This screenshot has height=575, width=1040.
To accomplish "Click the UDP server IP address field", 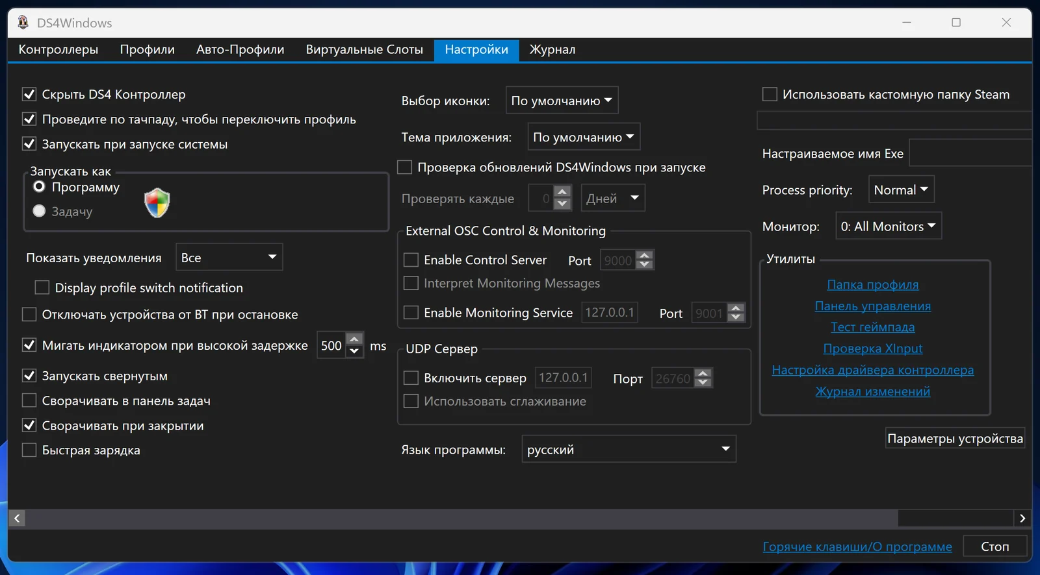I will [563, 377].
